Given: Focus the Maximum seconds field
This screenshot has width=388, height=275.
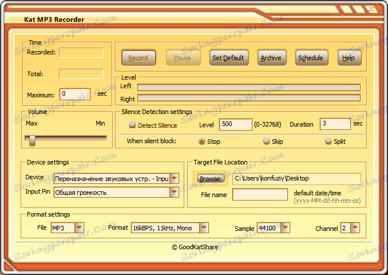Looking at the screenshot, I should 75,94.
